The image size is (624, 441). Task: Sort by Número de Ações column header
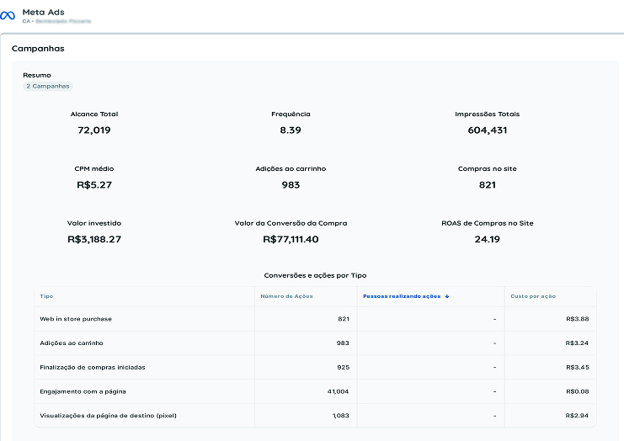286,296
